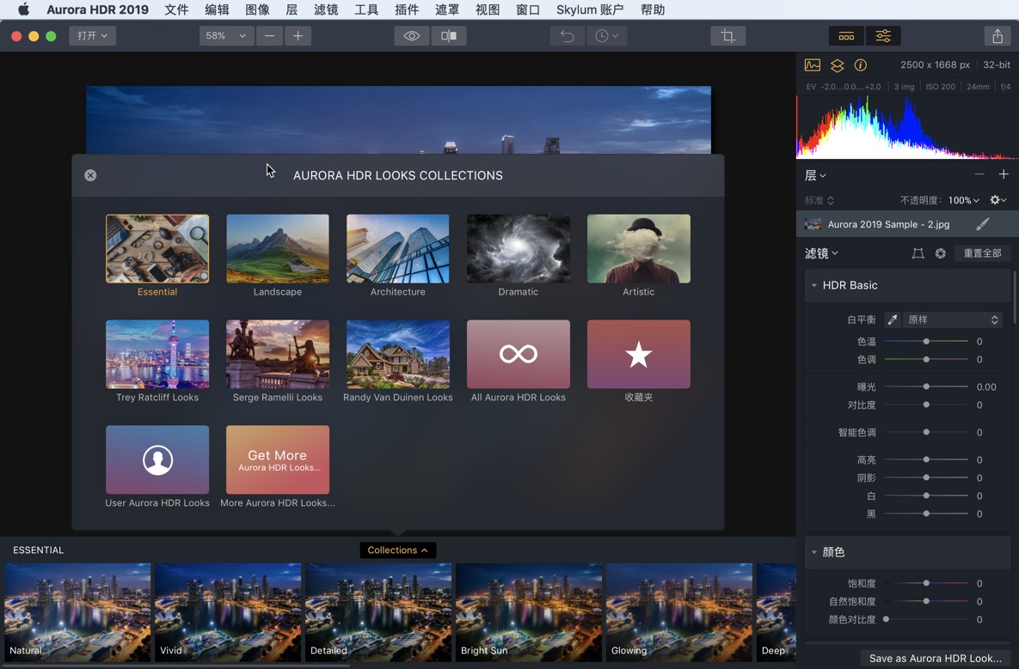Screen dimensions: 1019x669
Task: Click the zoom out minus button
Action: (269, 36)
